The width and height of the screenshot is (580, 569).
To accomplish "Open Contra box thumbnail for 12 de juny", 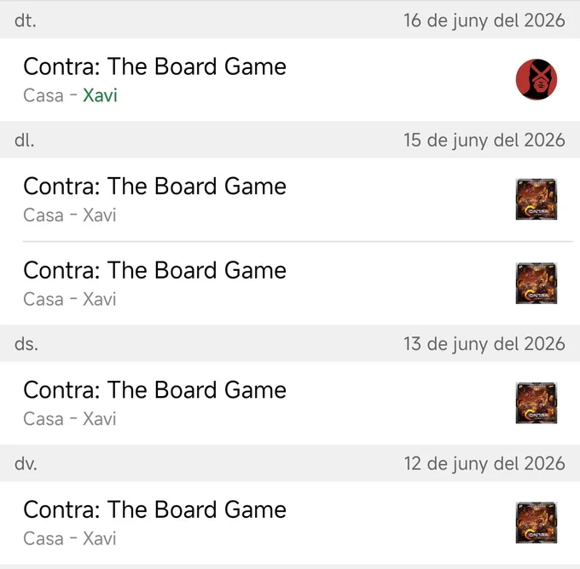I will (x=536, y=522).
